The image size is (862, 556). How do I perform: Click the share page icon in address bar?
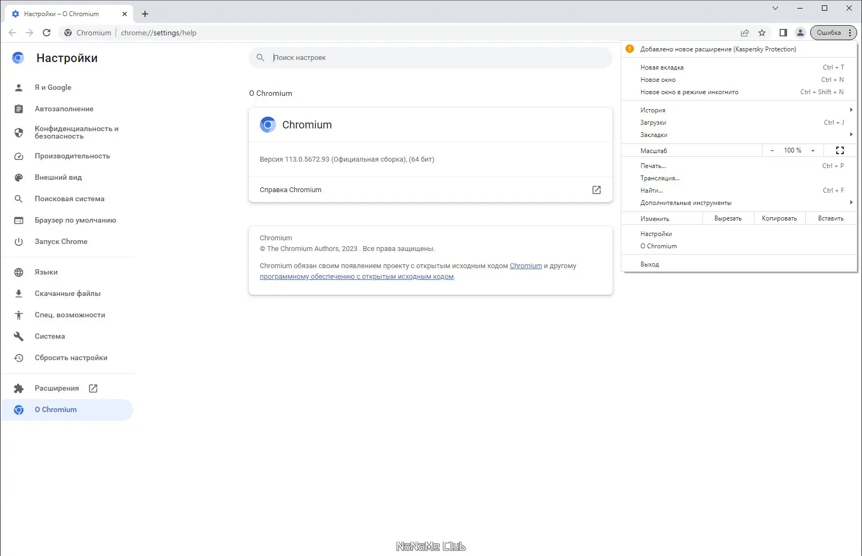tap(745, 33)
